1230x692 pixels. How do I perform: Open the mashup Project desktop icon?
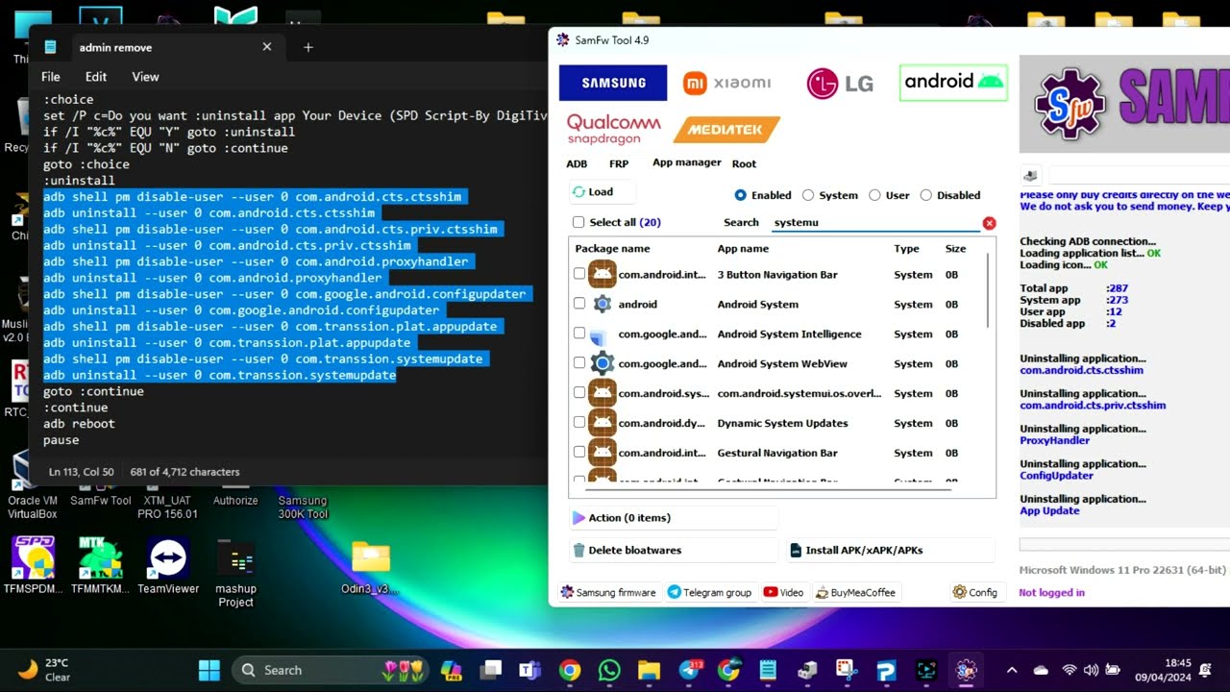point(235,573)
